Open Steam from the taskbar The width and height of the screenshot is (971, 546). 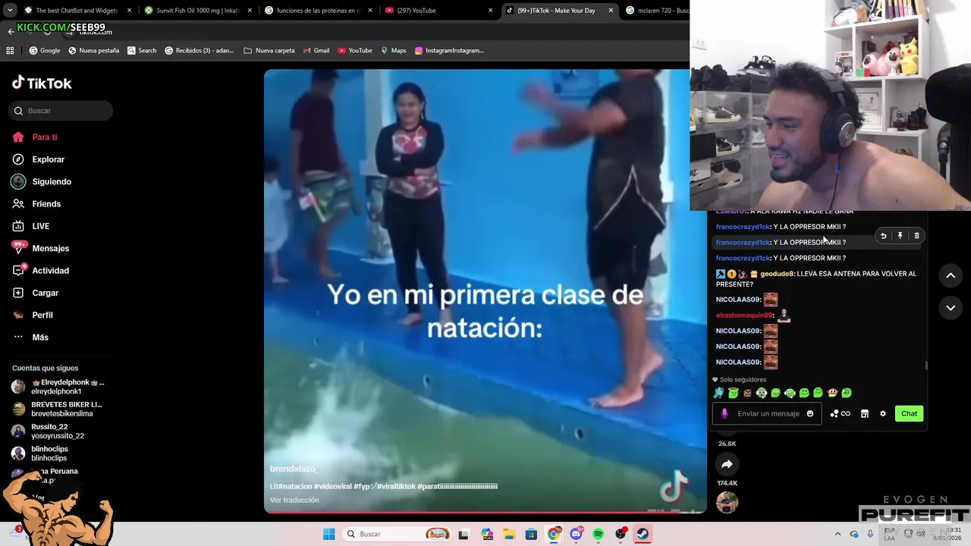(x=642, y=534)
